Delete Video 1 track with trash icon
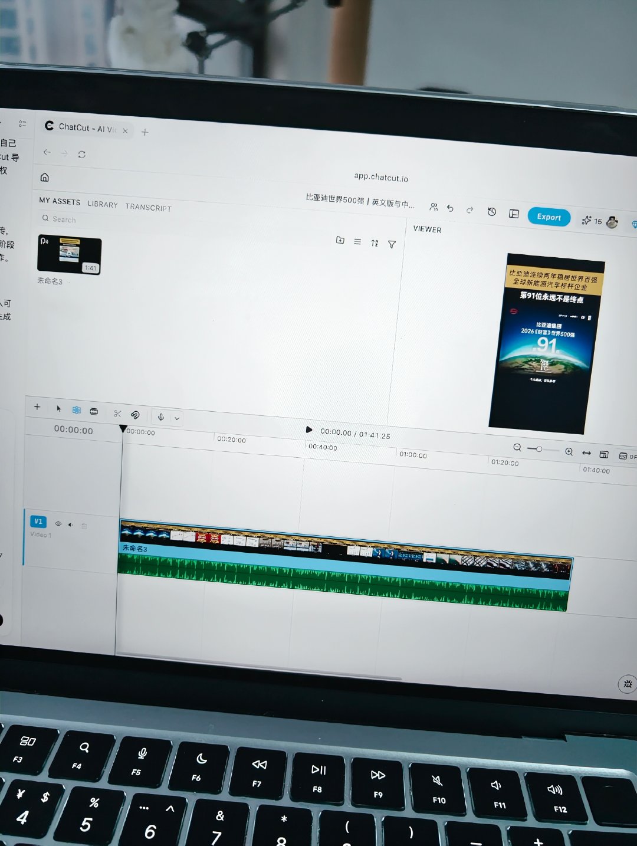This screenshot has height=846, width=637. coord(84,526)
